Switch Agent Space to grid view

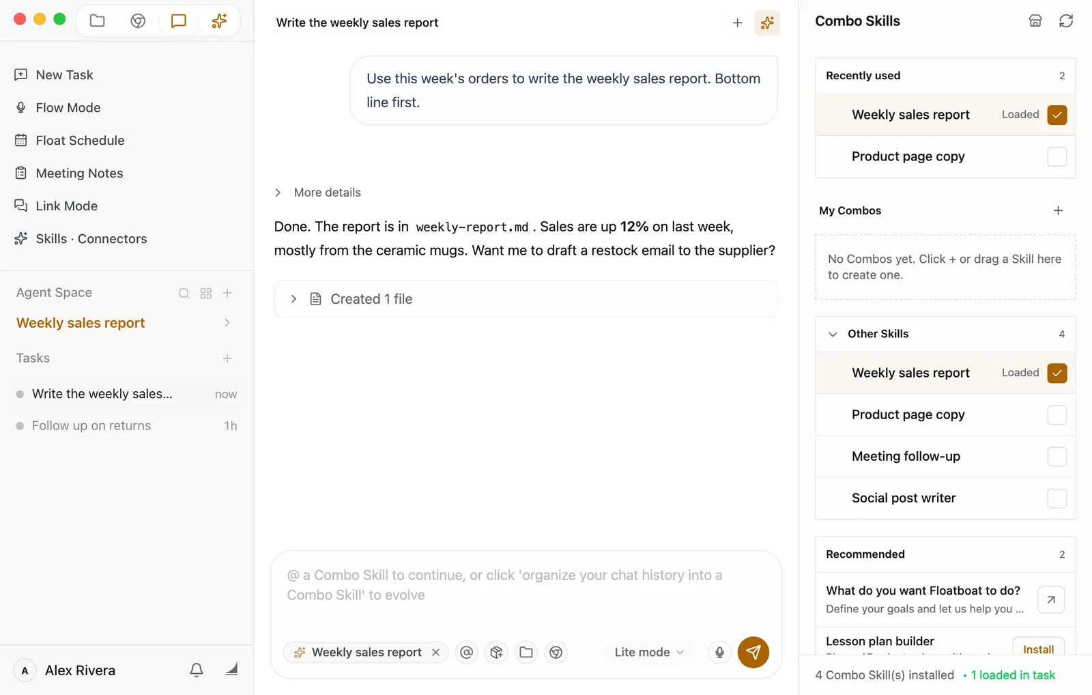click(206, 294)
